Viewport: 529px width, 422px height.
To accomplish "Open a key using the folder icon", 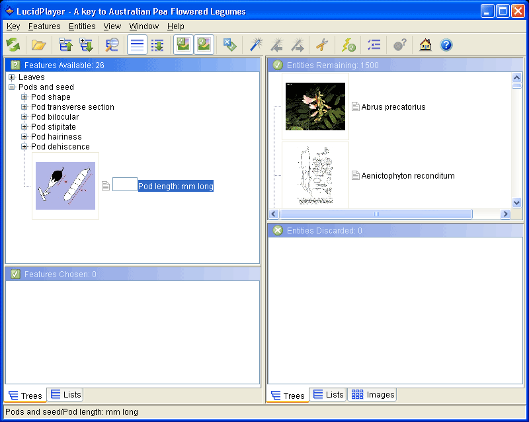I will 39,45.
